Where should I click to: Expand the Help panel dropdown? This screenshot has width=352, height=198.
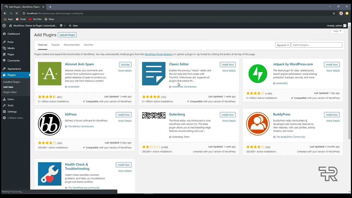pos(337,31)
